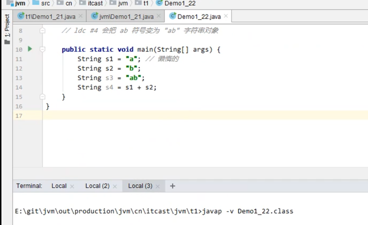Close the Local terminal session
Image resolution: width=368 pixels, height=225 pixels.
[x=72, y=186]
